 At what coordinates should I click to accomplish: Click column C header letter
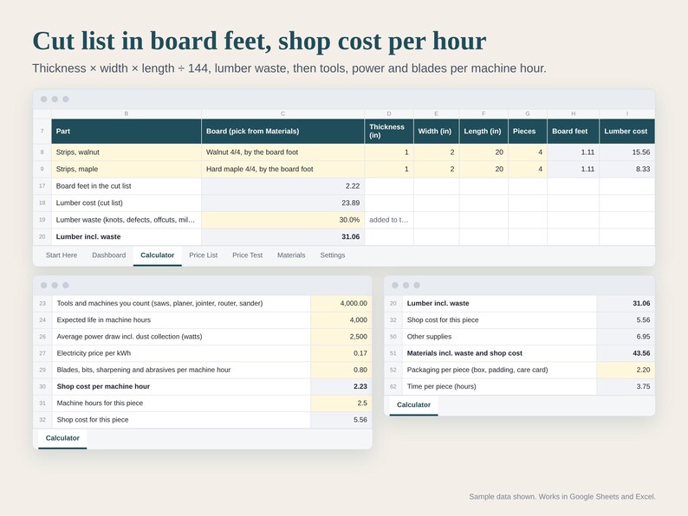[x=282, y=113]
